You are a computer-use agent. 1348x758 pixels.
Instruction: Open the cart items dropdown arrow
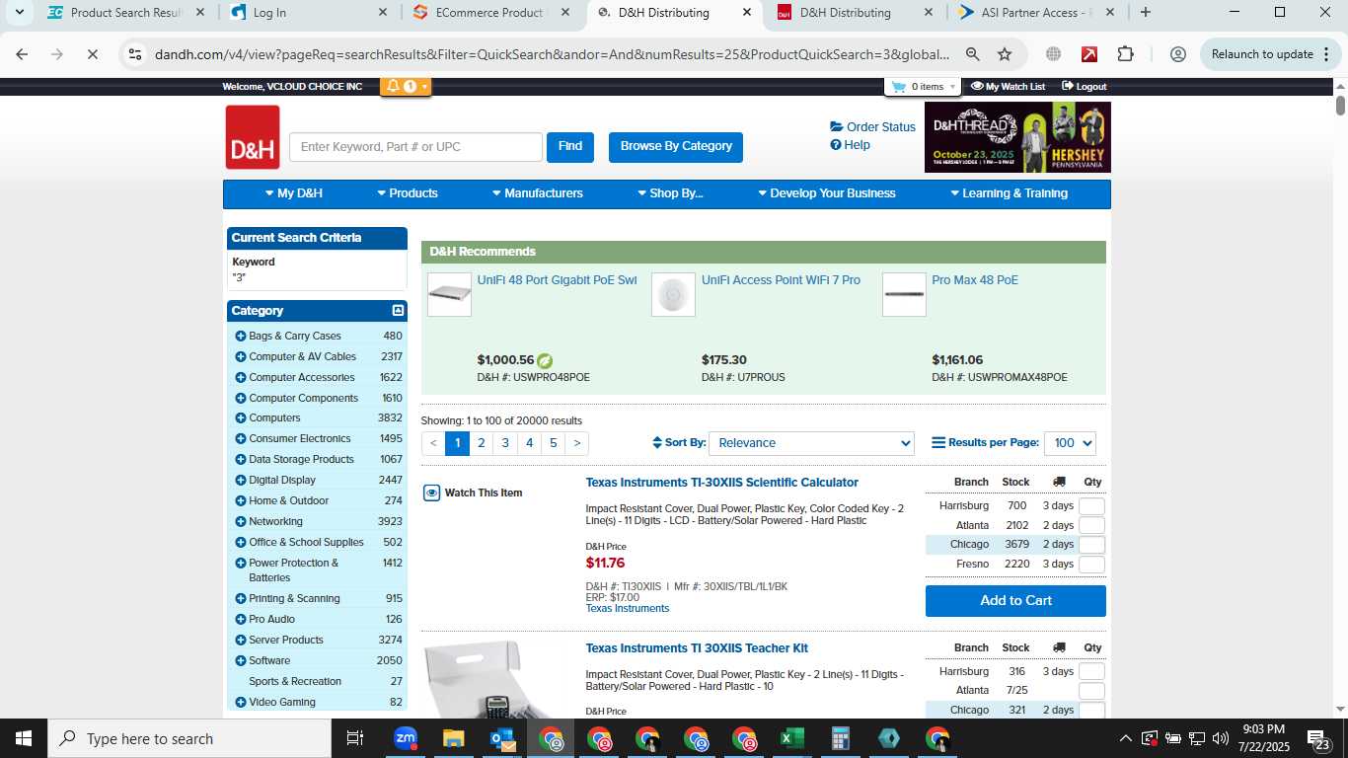pyautogui.click(x=952, y=87)
